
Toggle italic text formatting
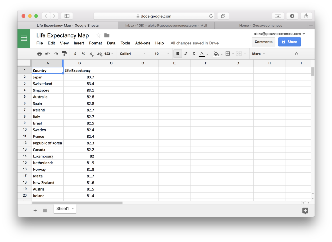(x=186, y=54)
